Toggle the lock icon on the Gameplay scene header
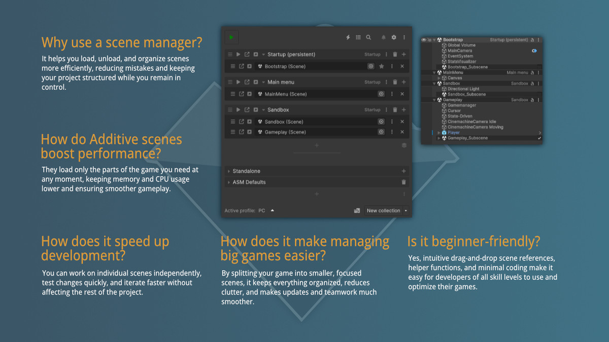This screenshot has height=342, width=609. tap(532, 100)
